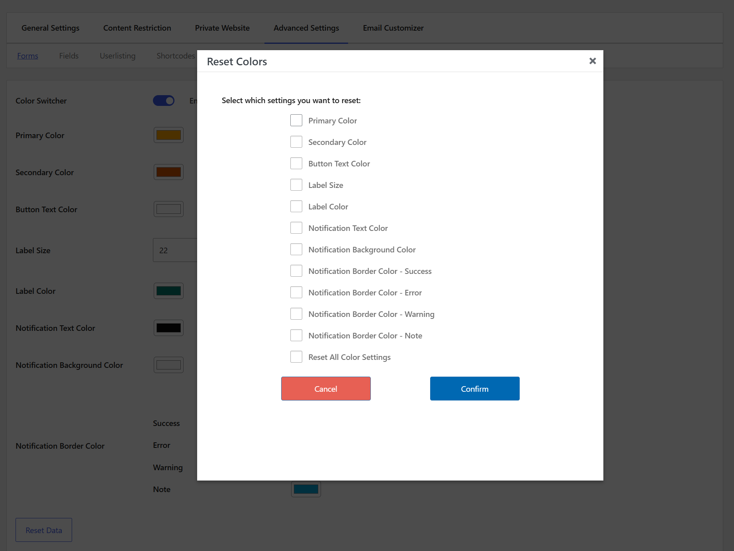Enable the Label Color checkbox
The image size is (734, 551).
click(x=296, y=206)
